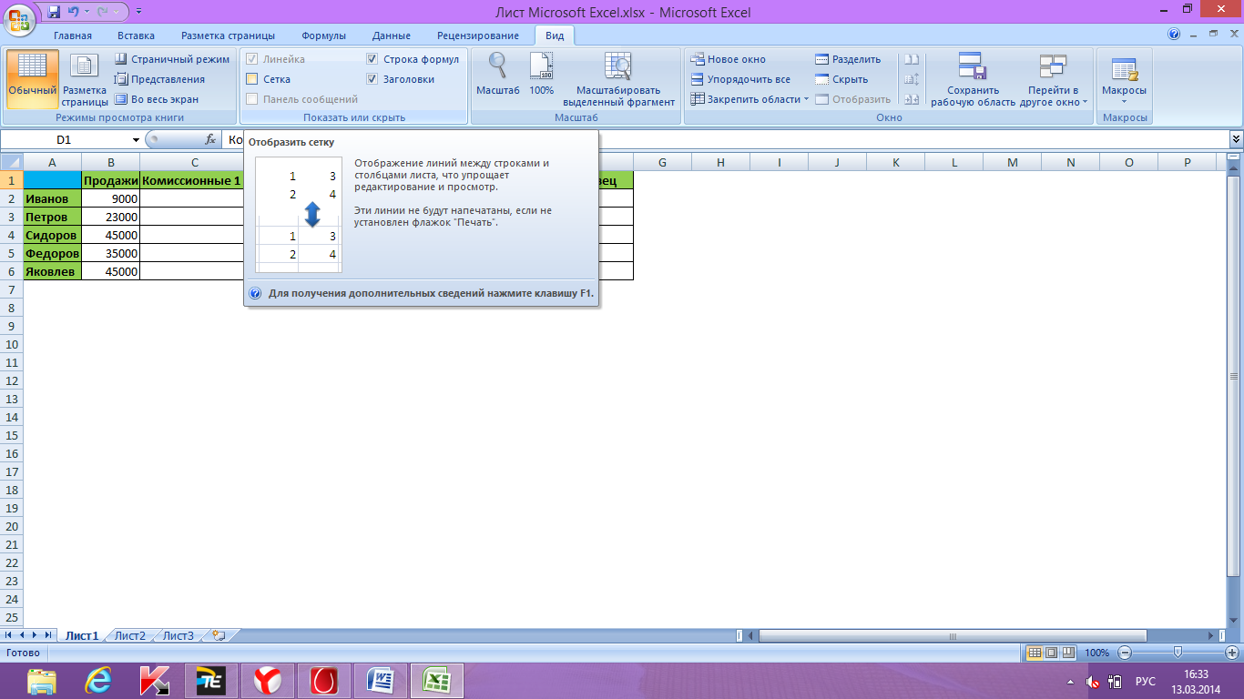
Task: Undo last action in Quick Access toolbar
Action: click(x=73, y=12)
